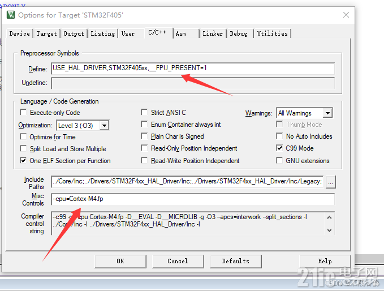Click the Cancel button
This screenshot has height=291, width=384.
pos(178,262)
